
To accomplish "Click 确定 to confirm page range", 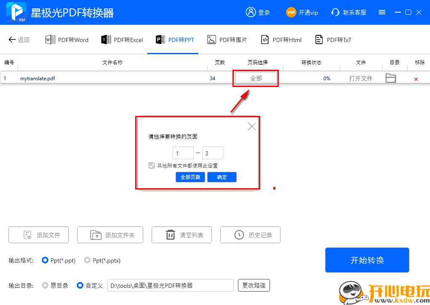I will (222, 177).
